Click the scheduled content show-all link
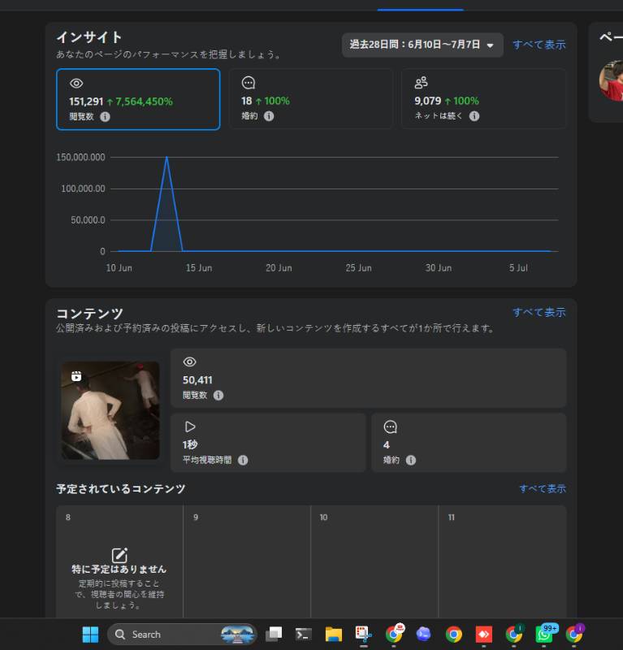 542,489
